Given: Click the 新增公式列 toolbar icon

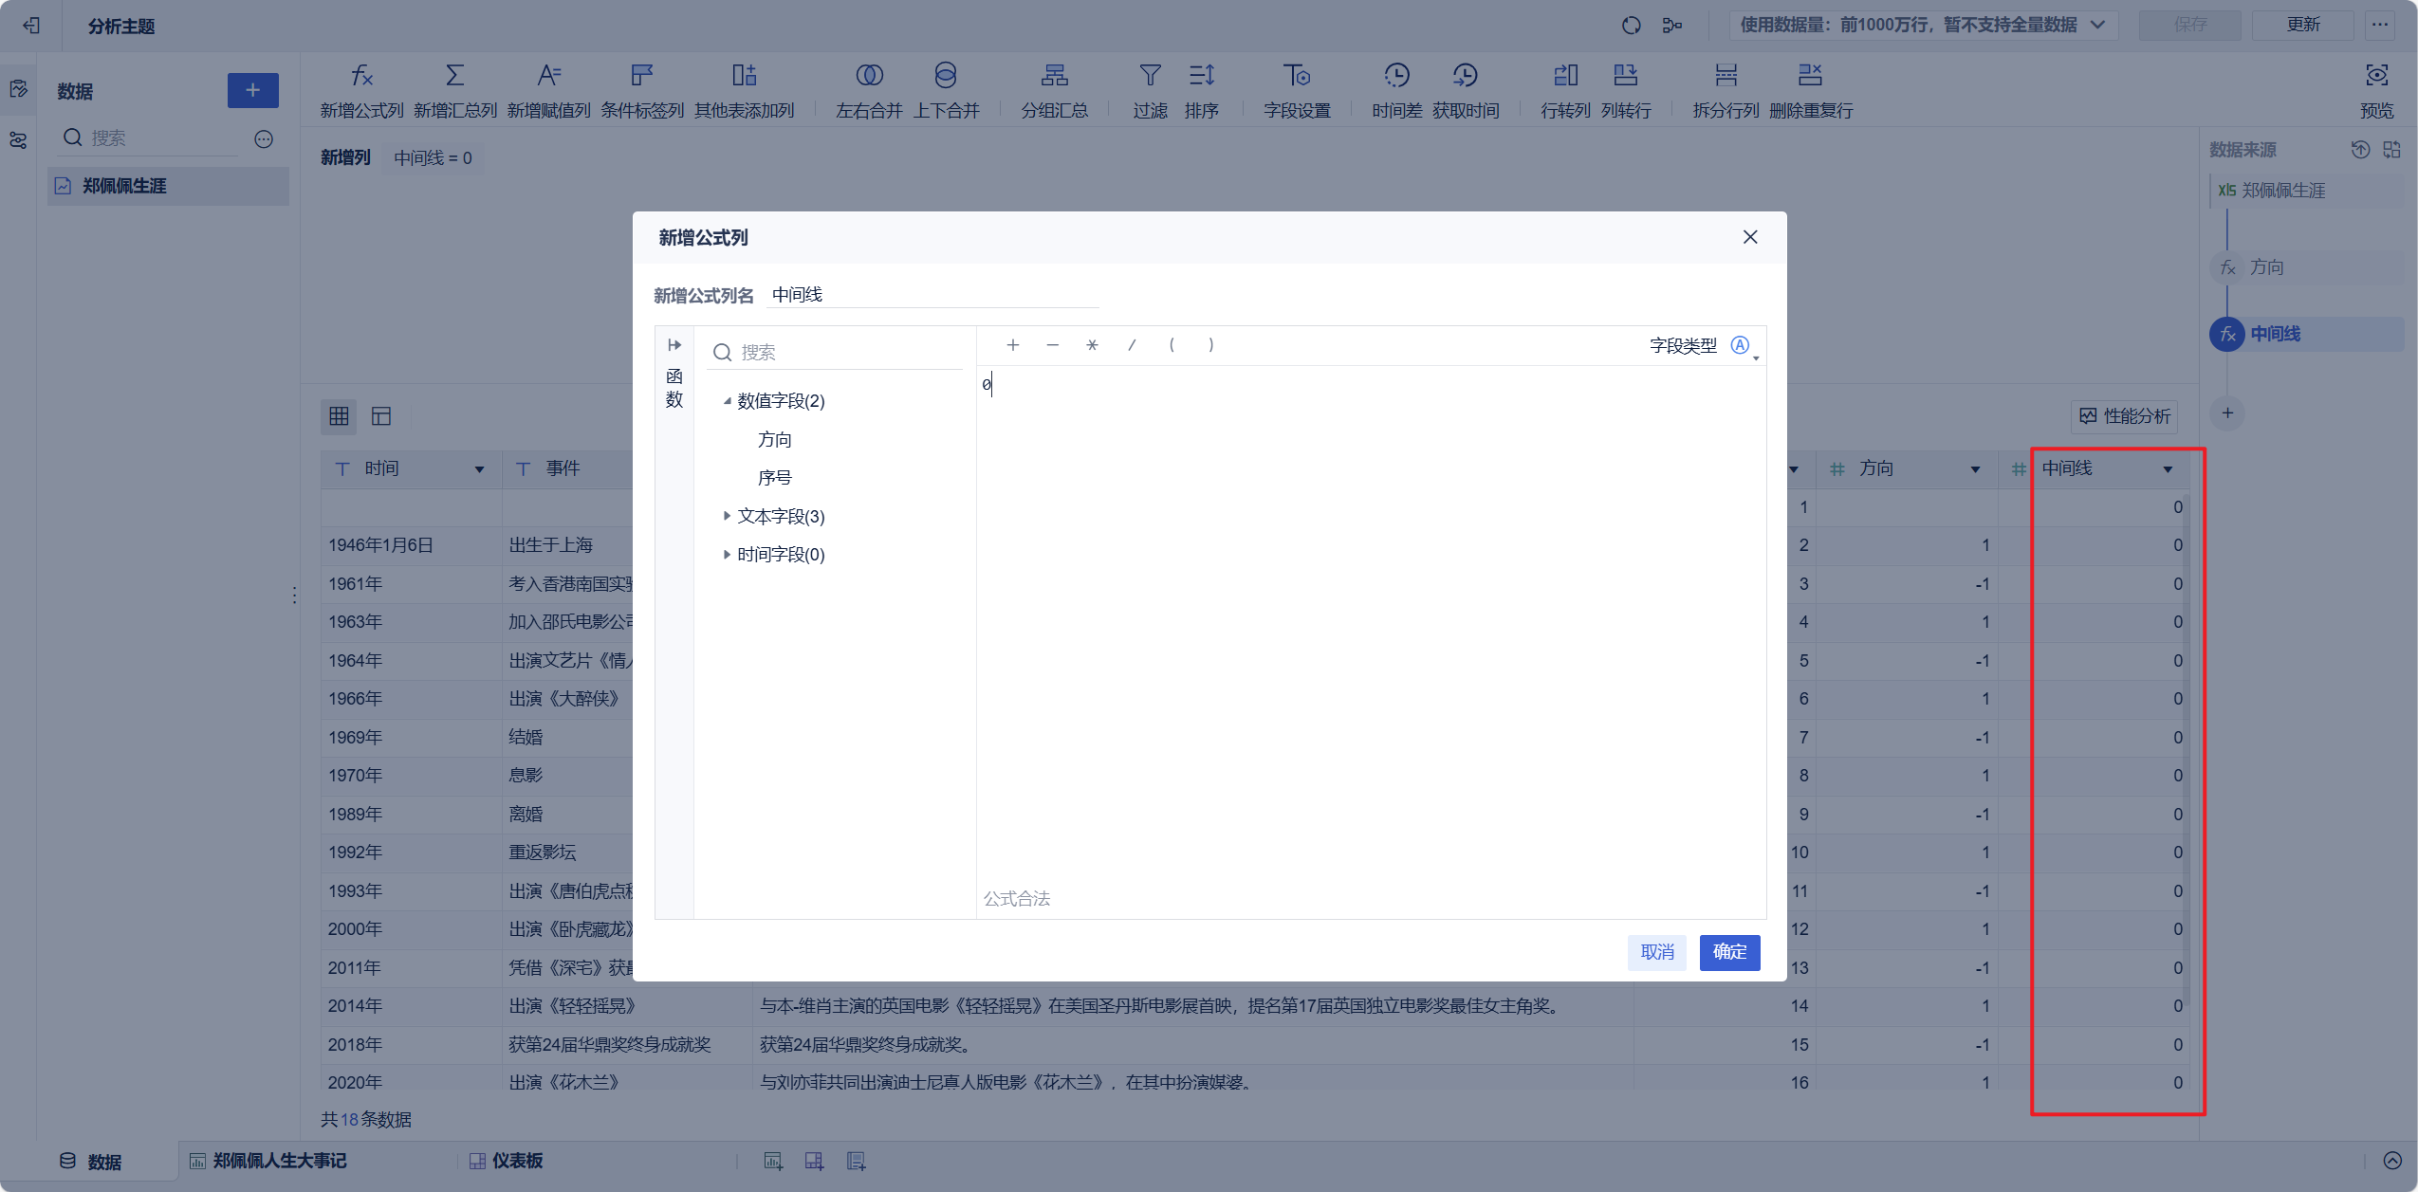Looking at the screenshot, I should point(361,75).
